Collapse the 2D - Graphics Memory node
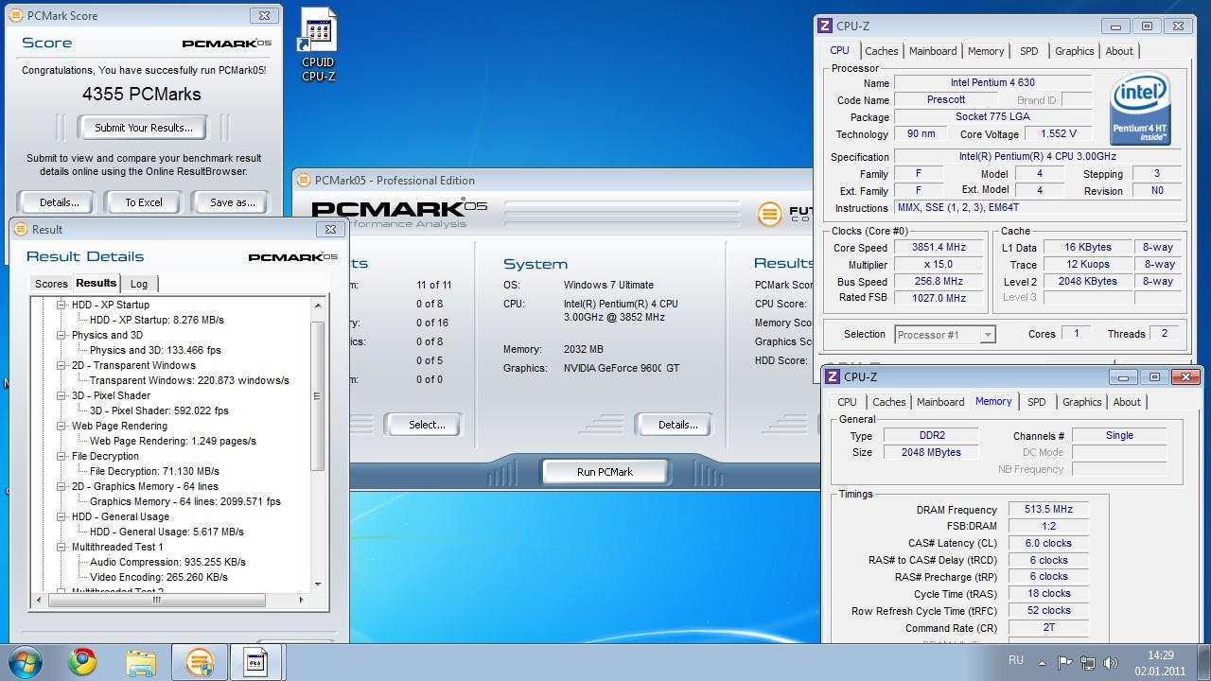This screenshot has width=1211, height=681. pyautogui.click(x=61, y=486)
